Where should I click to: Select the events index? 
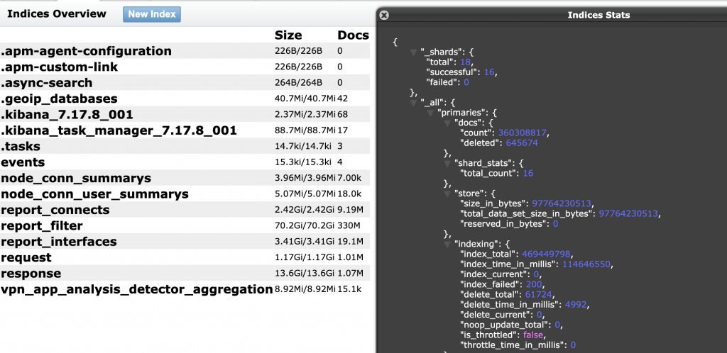(23, 162)
